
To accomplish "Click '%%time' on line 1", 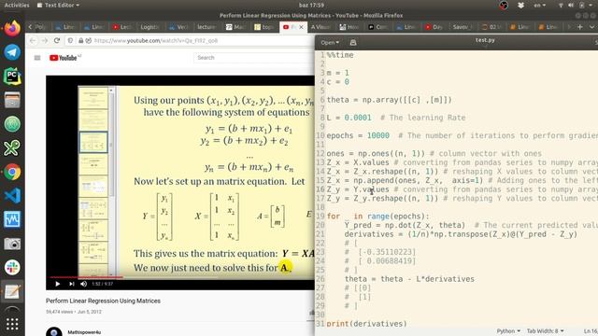I will pos(340,55).
